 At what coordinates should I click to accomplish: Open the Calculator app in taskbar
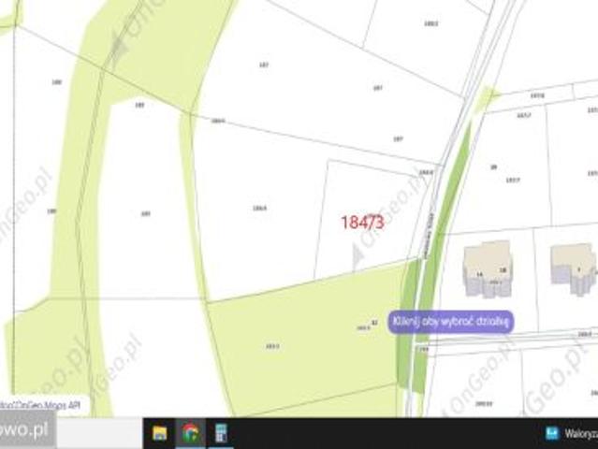(221, 433)
